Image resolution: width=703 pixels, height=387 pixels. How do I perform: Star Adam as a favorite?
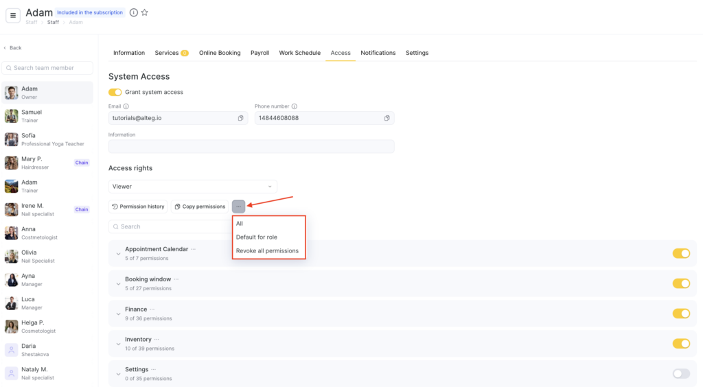[x=144, y=12]
